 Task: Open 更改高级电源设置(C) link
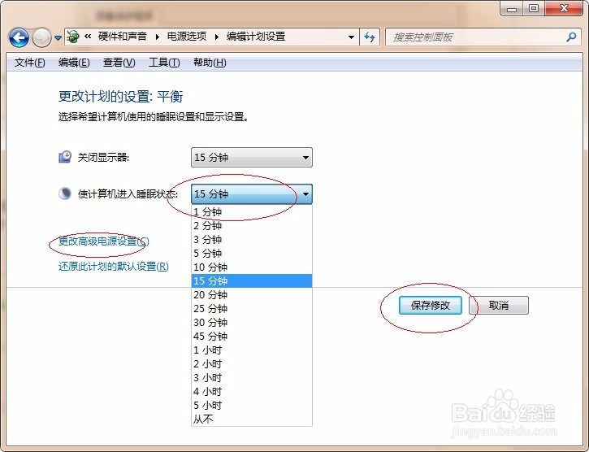pos(104,241)
